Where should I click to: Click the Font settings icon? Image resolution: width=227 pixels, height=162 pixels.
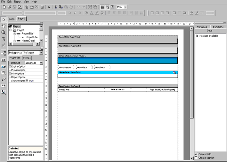click(x=86, y=13)
